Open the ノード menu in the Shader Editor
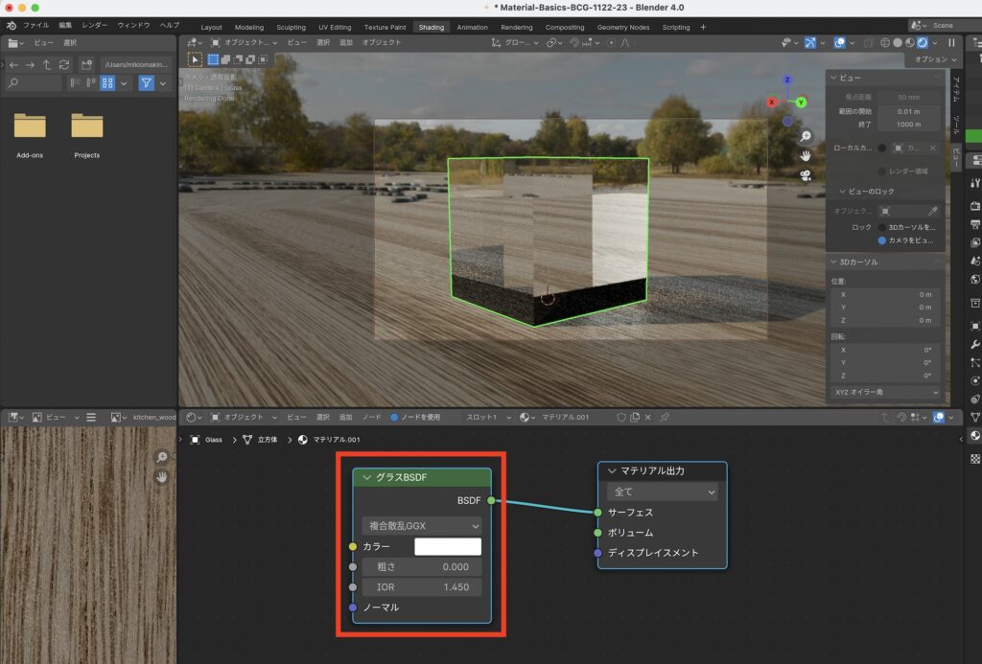 tap(370, 417)
